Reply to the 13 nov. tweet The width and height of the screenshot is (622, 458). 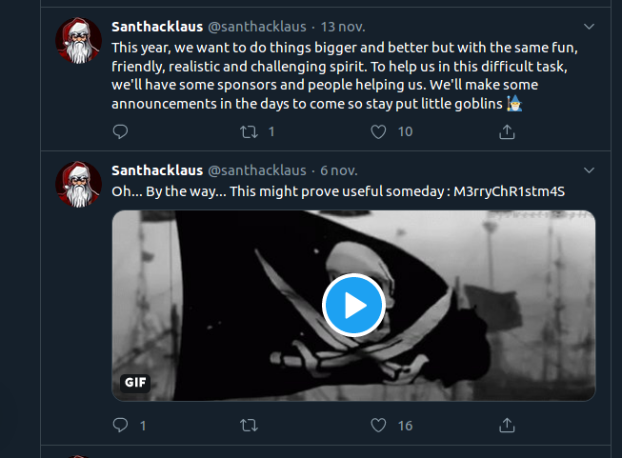tap(120, 131)
